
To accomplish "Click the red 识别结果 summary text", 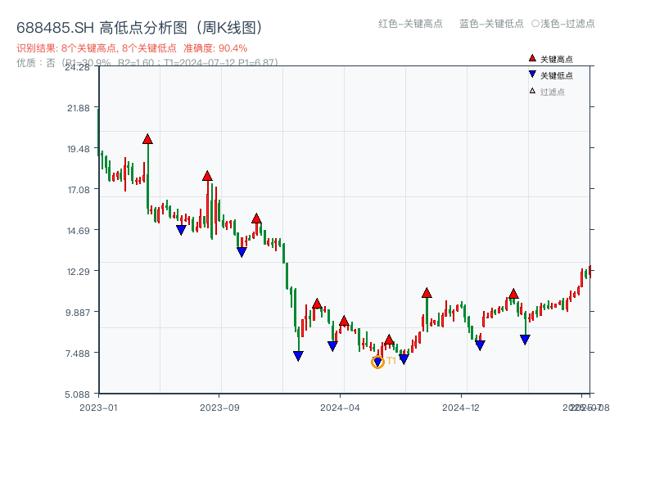I will tap(132, 48).
